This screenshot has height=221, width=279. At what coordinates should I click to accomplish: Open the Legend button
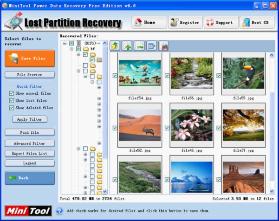[30, 163]
